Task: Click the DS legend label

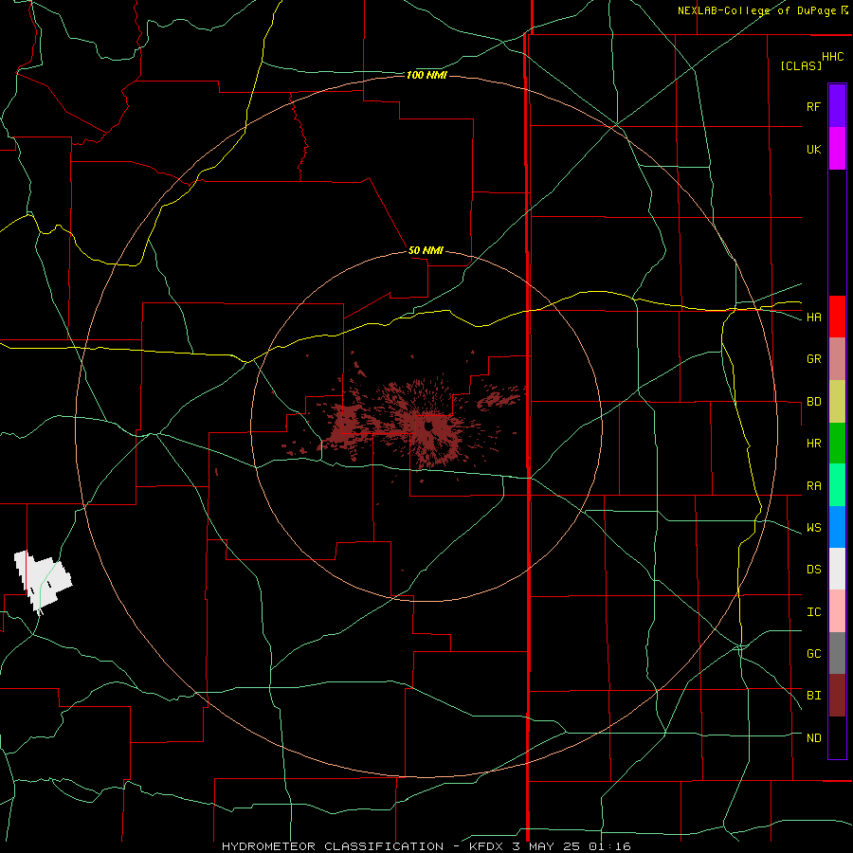Action: pos(813,570)
